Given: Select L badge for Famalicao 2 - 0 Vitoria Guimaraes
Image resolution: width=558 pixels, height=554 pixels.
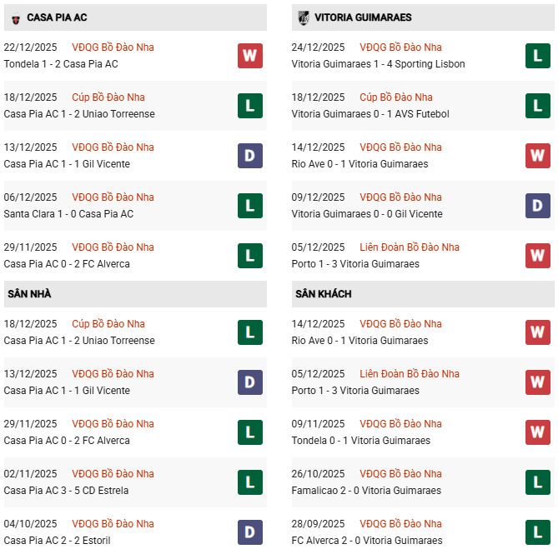Looking at the screenshot, I should pos(537,482).
